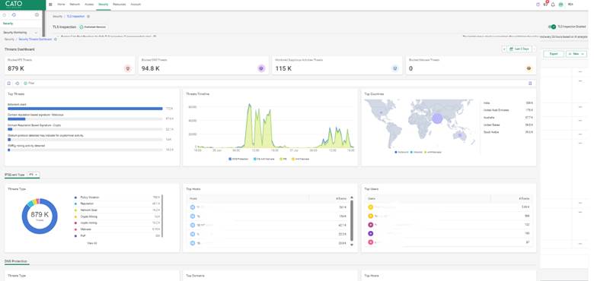Viewport: 594px width, 281px height.
Task: Click the TLS Inspection breadcrumb link
Action: pos(75,16)
